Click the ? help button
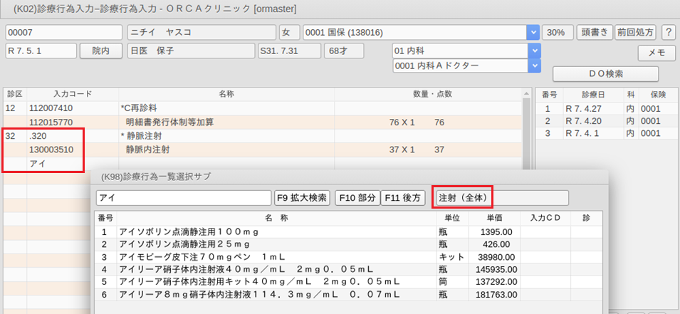This screenshot has width=680, height=314. pos(668,33)
